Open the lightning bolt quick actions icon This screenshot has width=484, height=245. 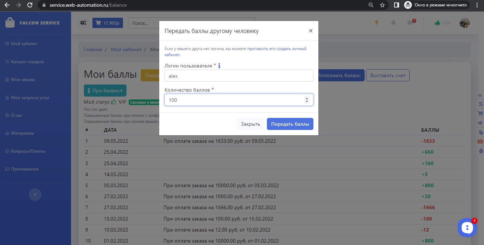tap(377, 23)
